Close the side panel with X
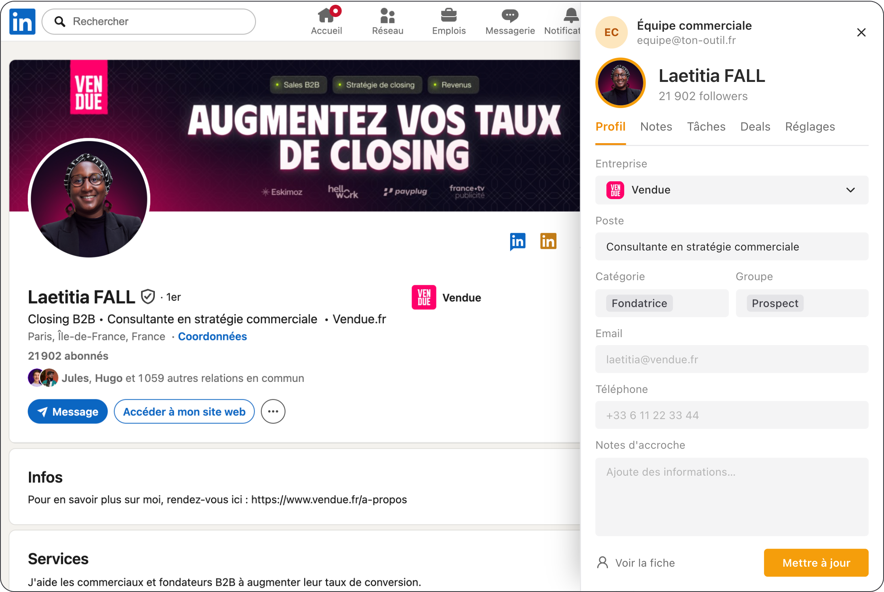884x592 pixels. click(861, 32)
